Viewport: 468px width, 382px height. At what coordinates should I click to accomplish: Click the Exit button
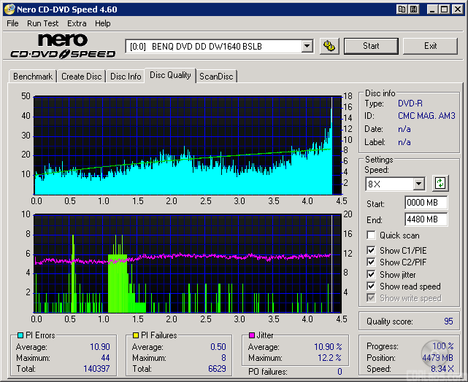[430, 46]
